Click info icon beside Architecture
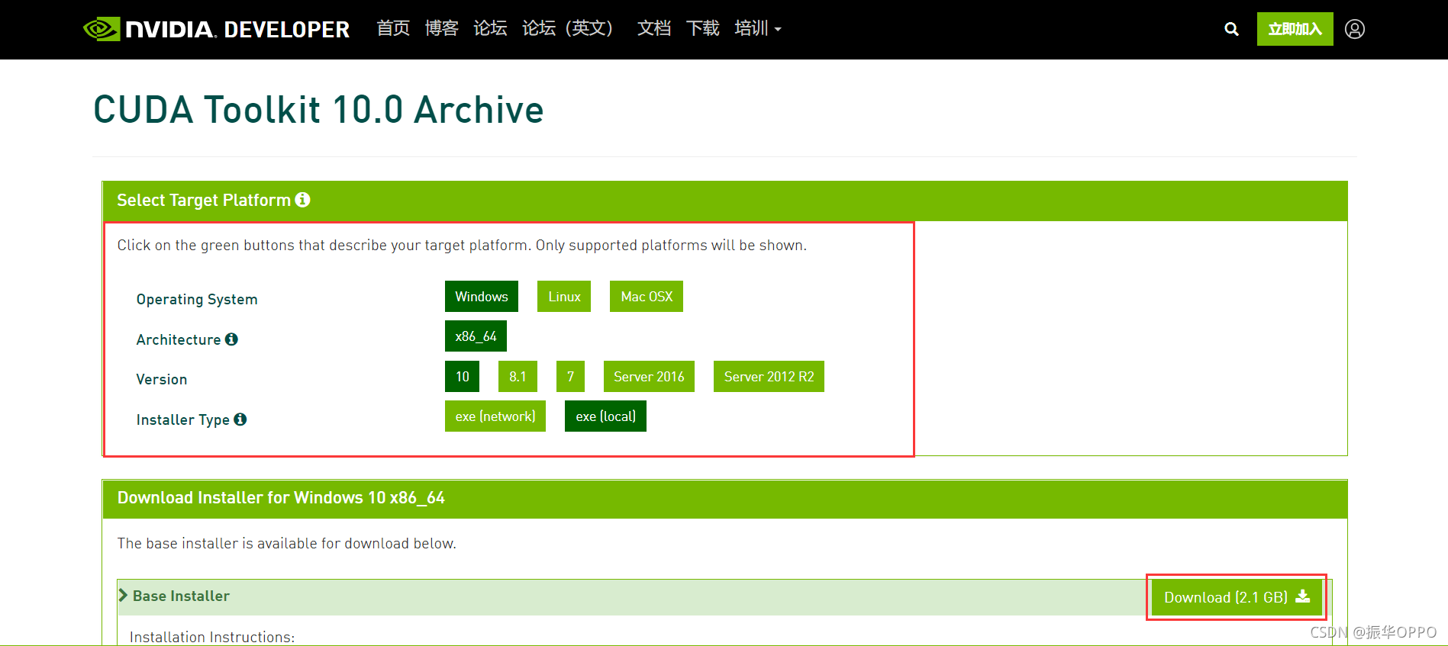 pos(231,339)
